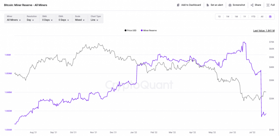This screenshot has height=136, width=279.
Task: Click the Set an alert bell icon
Action: (208, 5)
